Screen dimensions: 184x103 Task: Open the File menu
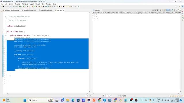[x=2, y=4]
